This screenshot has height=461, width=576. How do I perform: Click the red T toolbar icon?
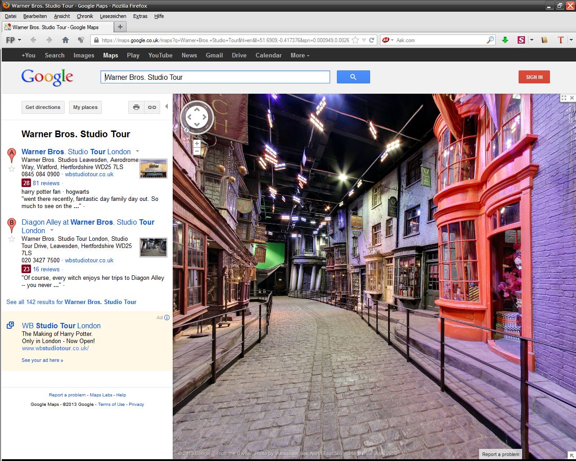click(x=560, y=40)
